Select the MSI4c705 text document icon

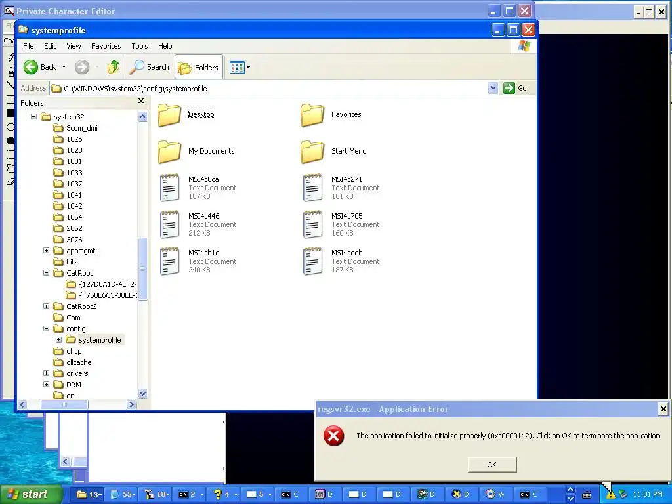312,224
